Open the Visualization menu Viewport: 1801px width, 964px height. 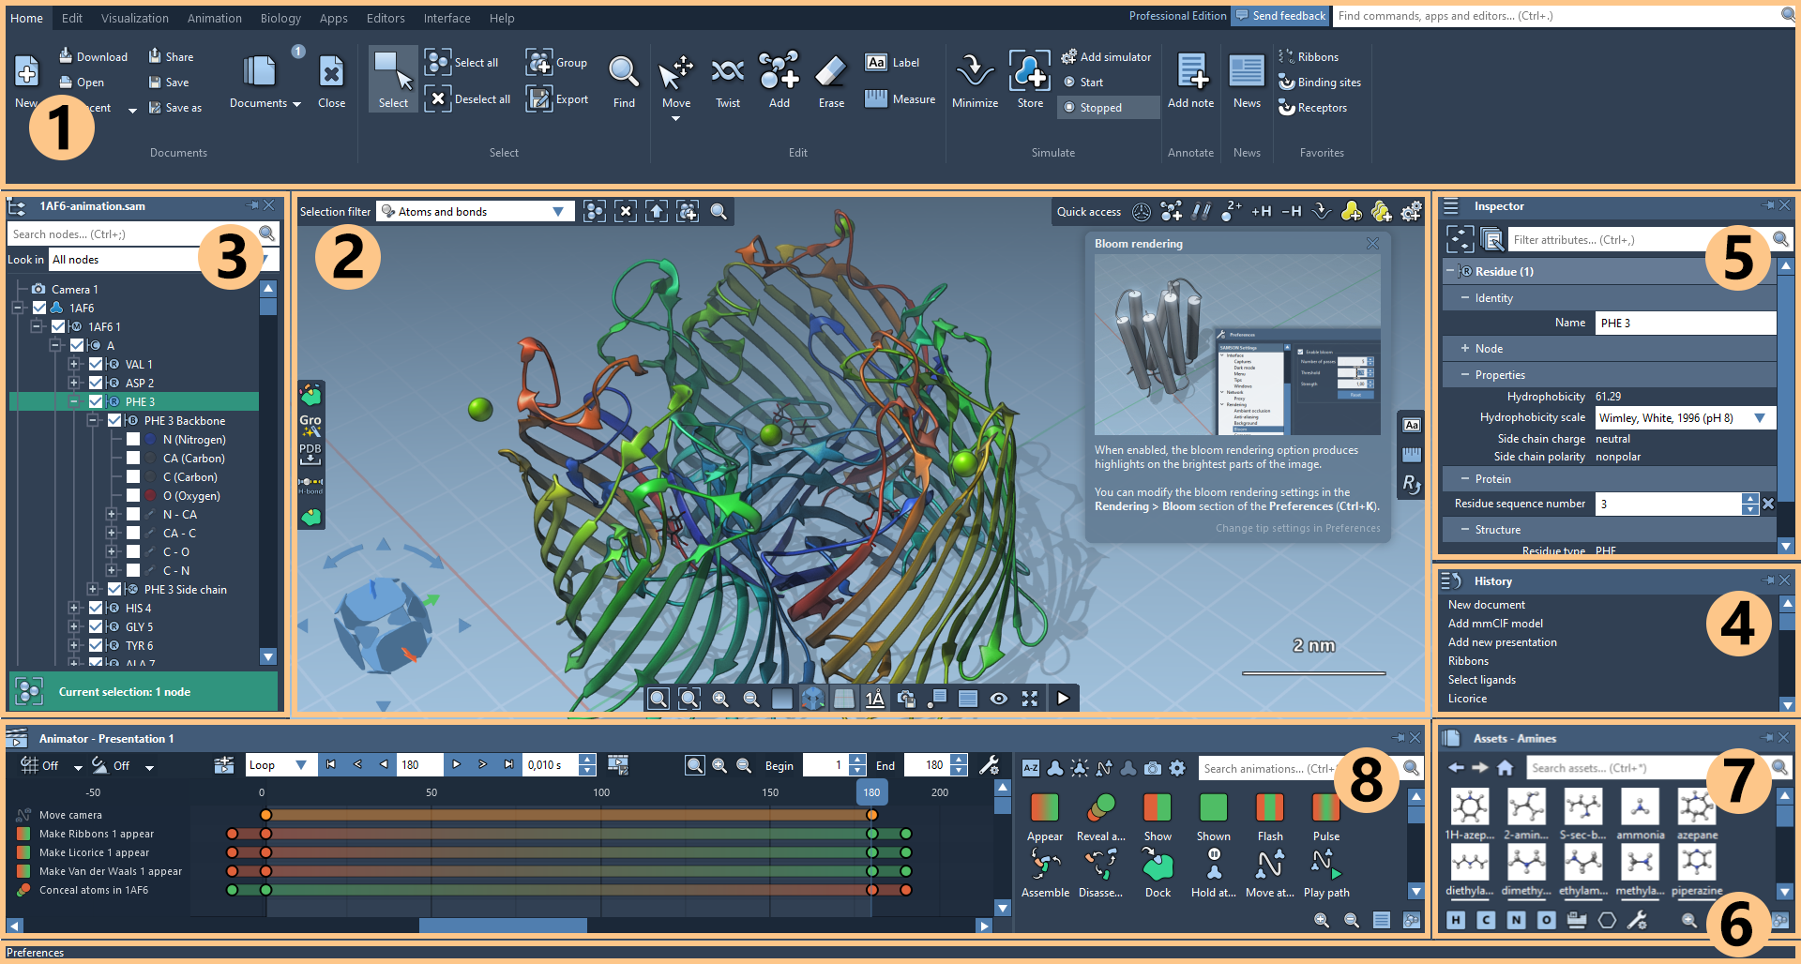[134, 18]
